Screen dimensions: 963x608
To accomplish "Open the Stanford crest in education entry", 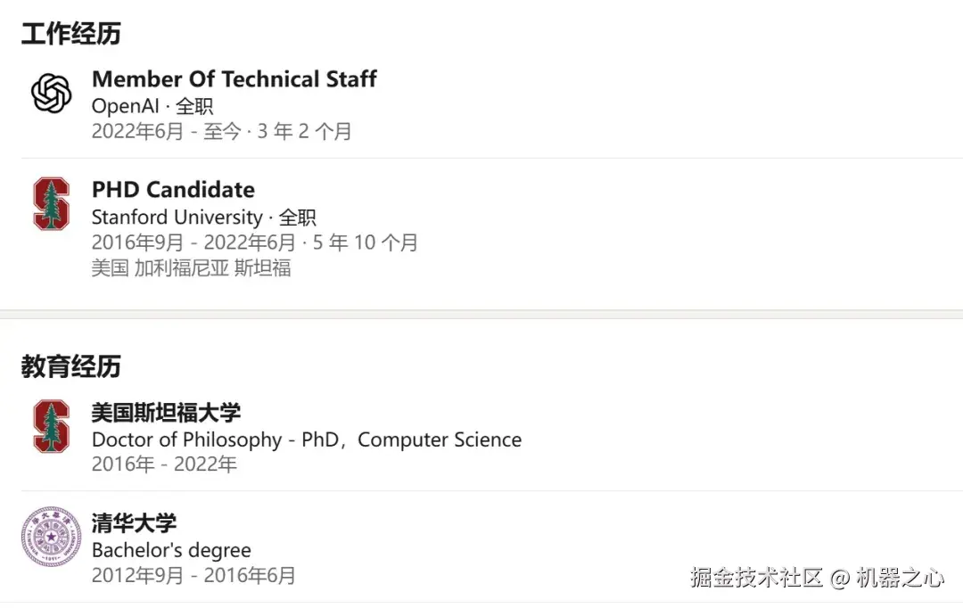I will pos(51,426).
